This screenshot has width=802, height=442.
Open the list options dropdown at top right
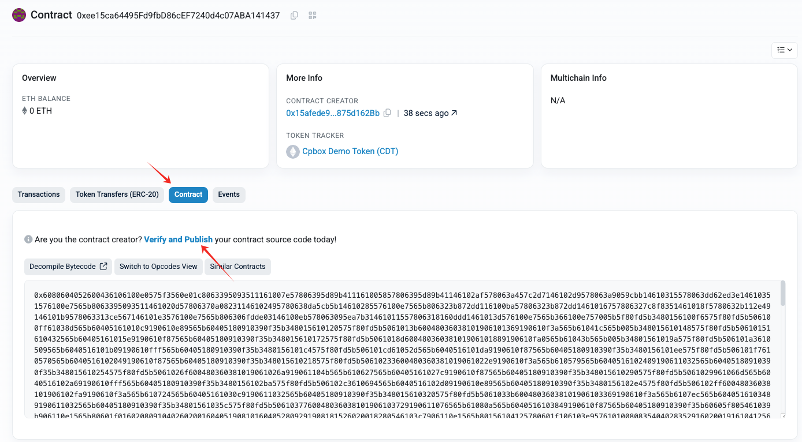[x=784, y=50]
